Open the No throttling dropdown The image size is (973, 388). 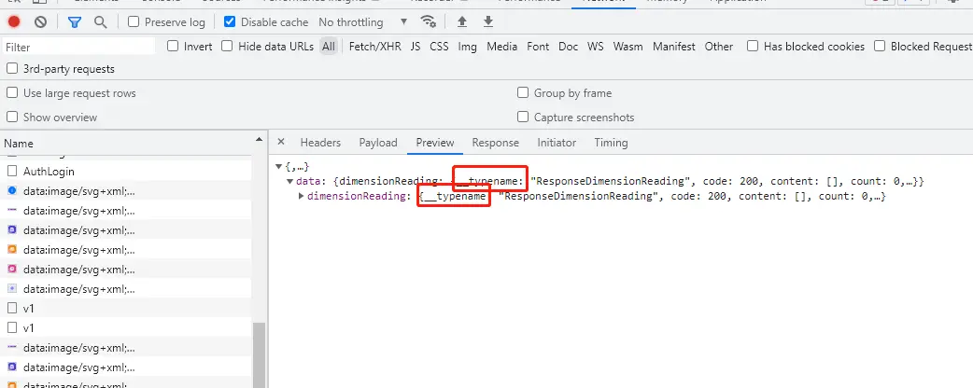(363, 21)
